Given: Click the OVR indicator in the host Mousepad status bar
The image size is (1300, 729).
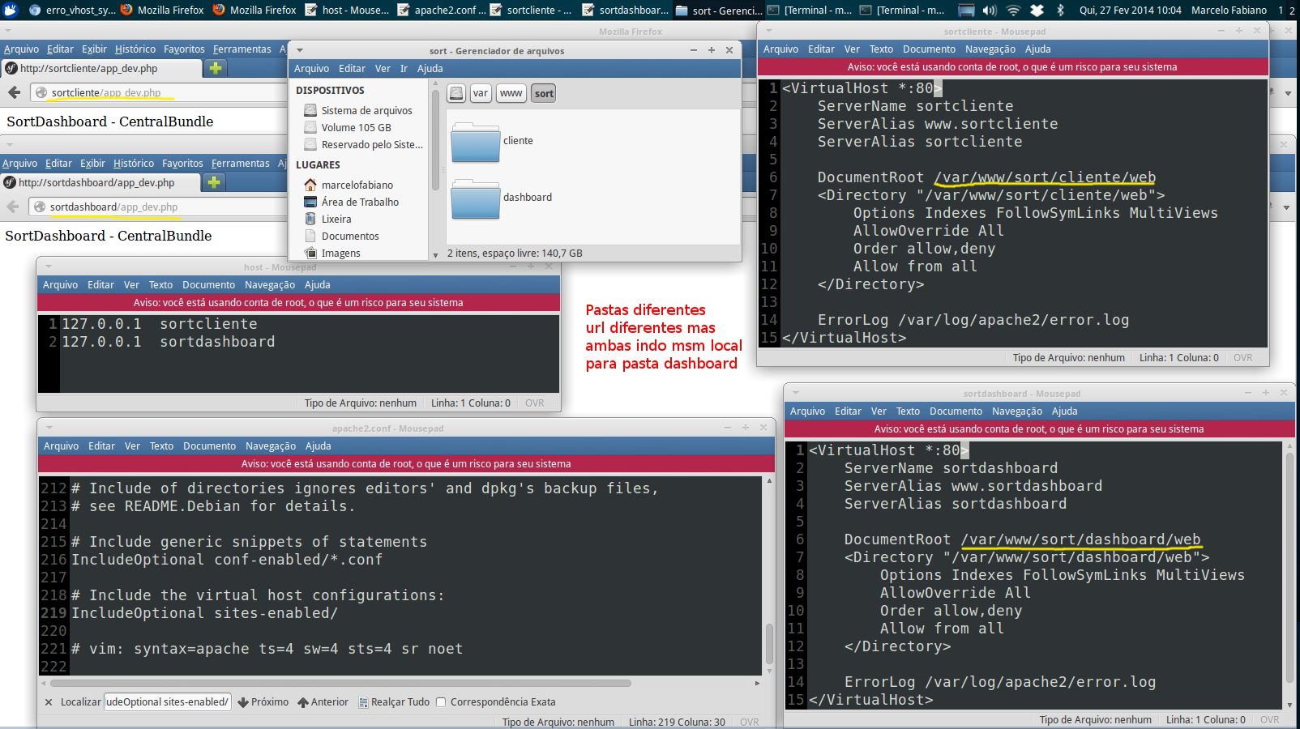Looking at the screenshot, I should [534, 403].
